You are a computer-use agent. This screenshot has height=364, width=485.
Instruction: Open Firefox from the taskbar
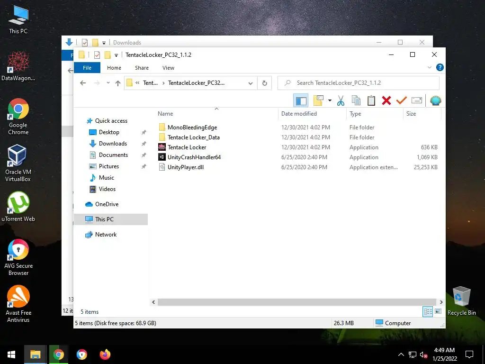click(x=105, y=355)
